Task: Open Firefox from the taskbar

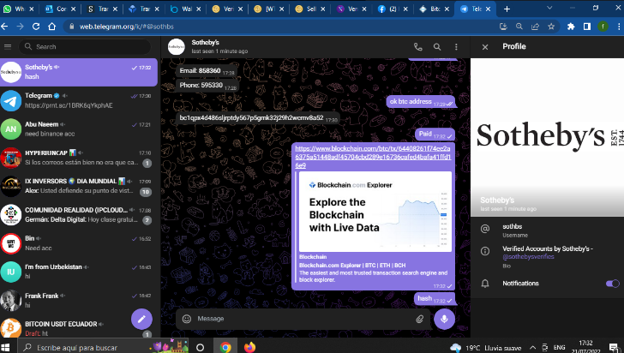Action: tap(249, 347)
